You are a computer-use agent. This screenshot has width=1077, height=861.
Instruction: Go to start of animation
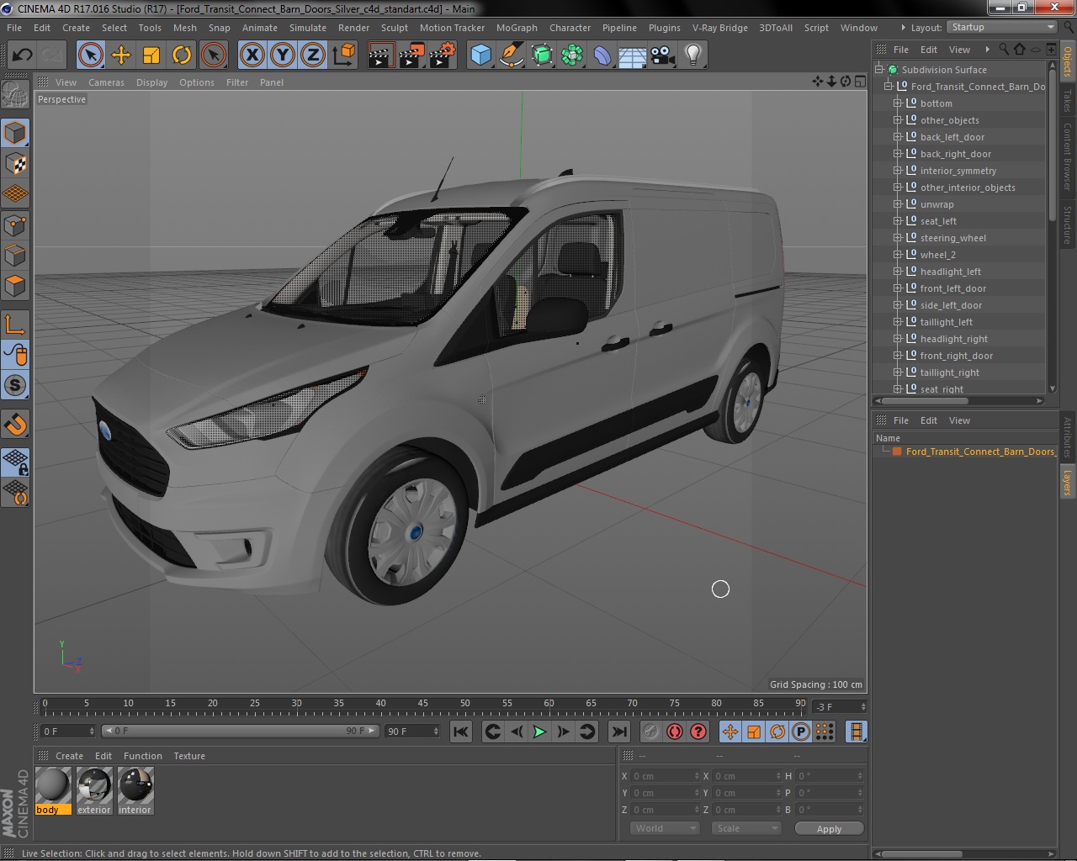click(x=460, y=732)
